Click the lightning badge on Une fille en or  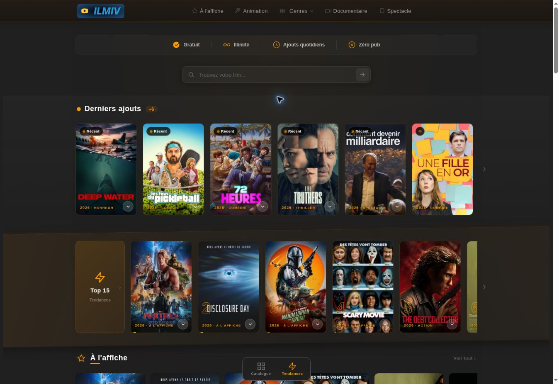(x=420, y=131)
